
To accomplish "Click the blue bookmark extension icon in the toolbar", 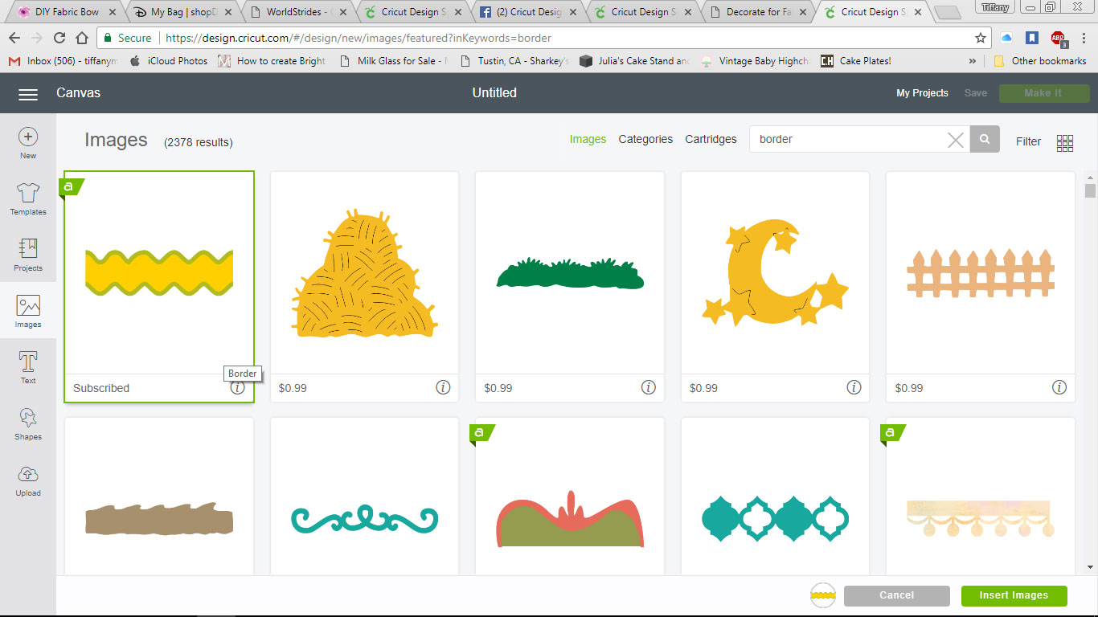I will pyautogui.click(x=1032, y=38).
